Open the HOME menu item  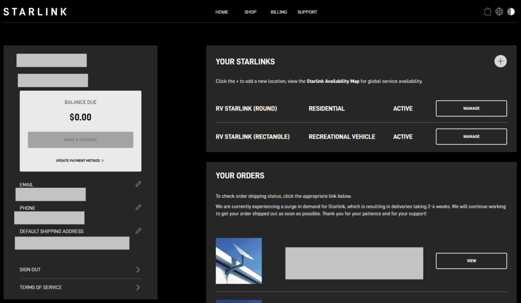[x=222, y=12]
